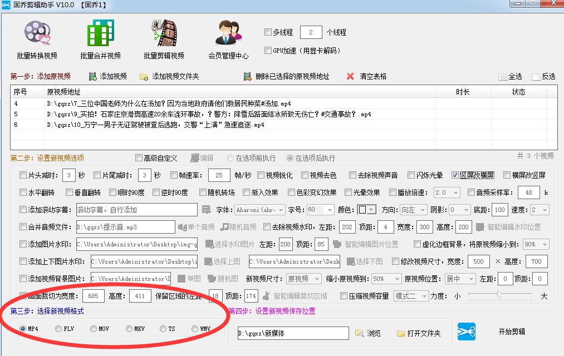Click 打开文件夹 folder icon
This screenshot has width=564, height=356.
[401, 333]
